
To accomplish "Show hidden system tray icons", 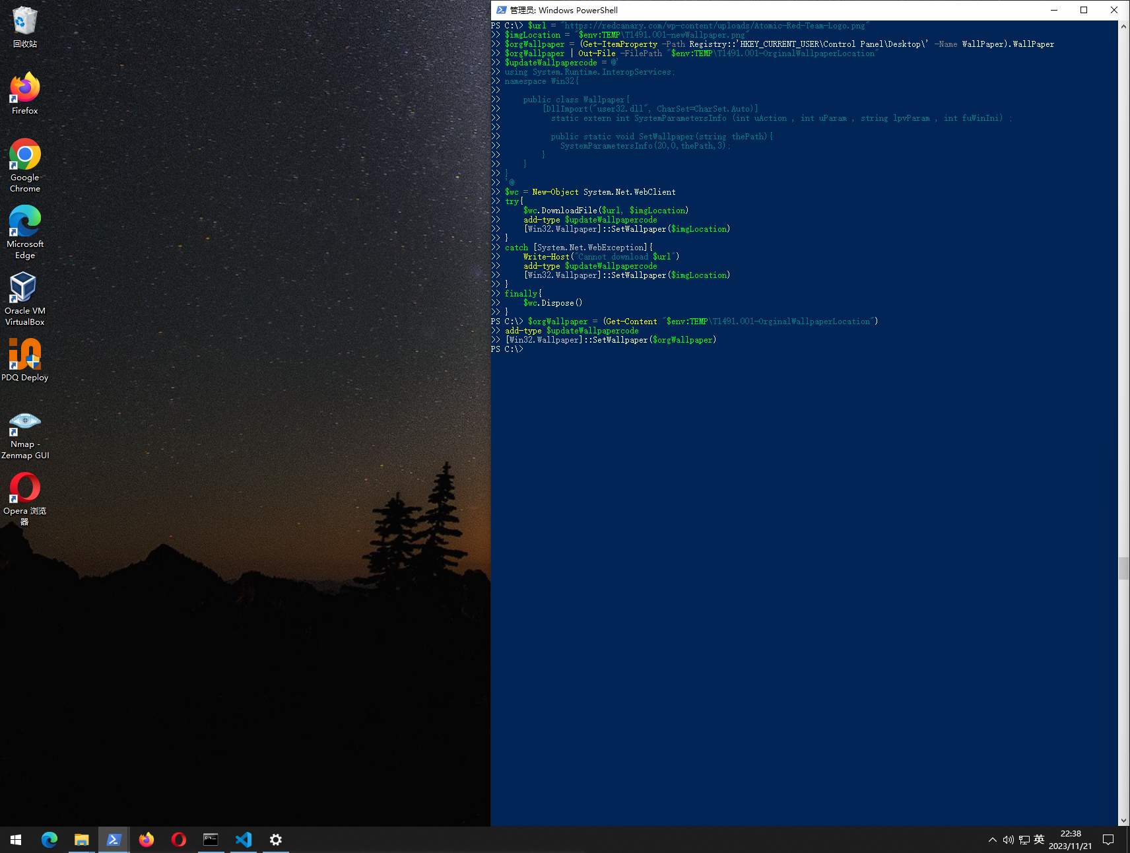I will click(992, 840).
